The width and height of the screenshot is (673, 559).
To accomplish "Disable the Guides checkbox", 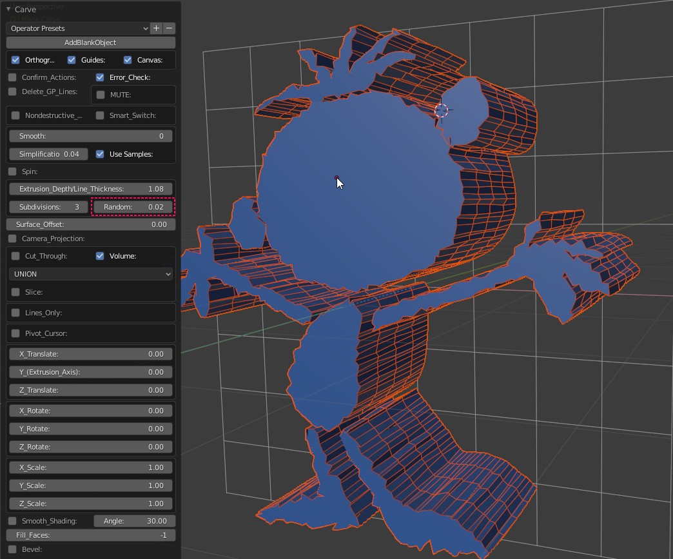I will click(72, 60).
